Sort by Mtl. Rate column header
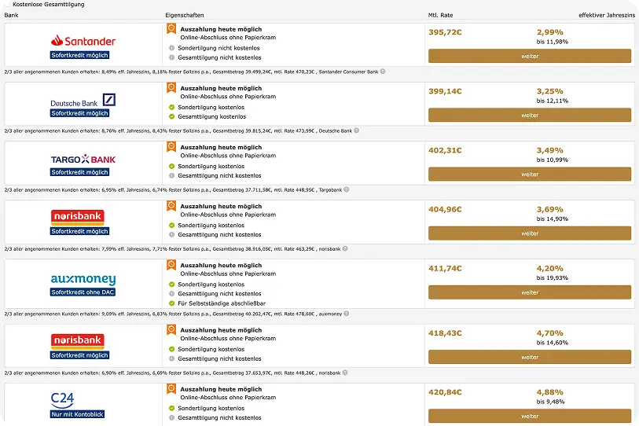The height and width of the screenshot is (426, 639). 440,15
